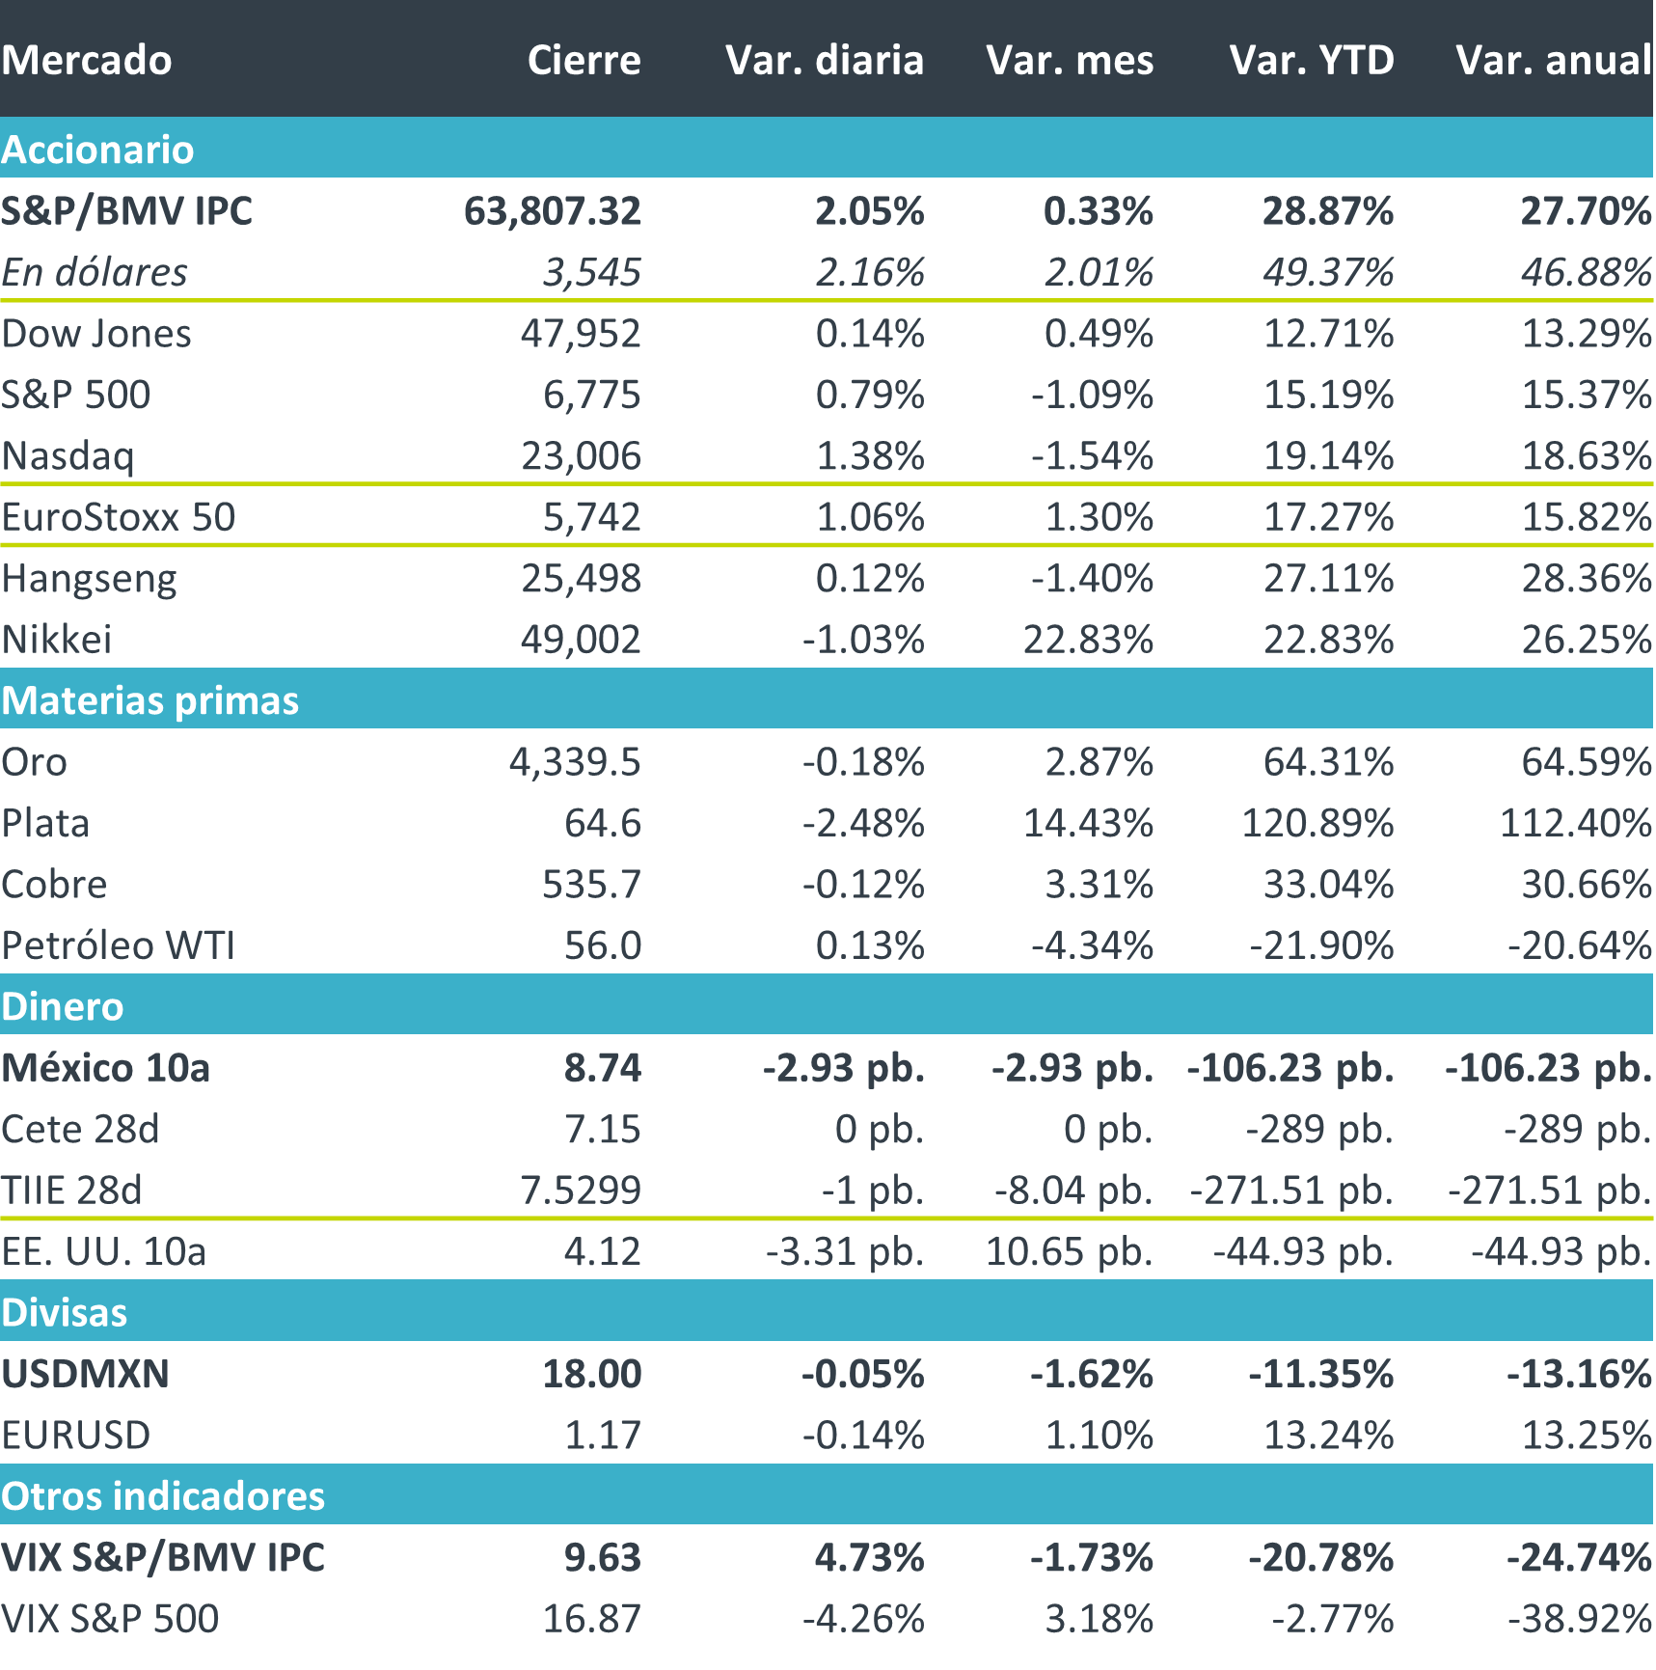
Task: Select the Plata Var. YTD value 120.89%
Action: point(1317,823)
